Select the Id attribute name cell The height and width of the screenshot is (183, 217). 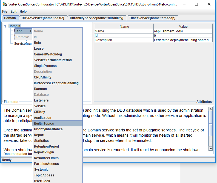124,36
